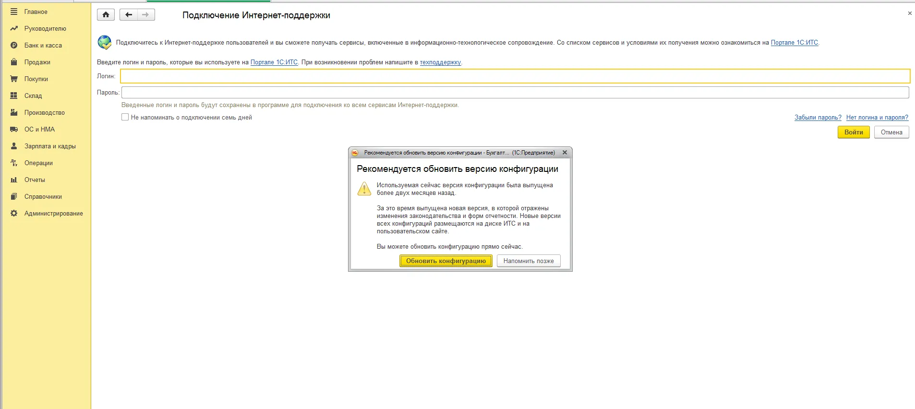Open the Руководителю chart icon
The image size is (915, 409).
coord(14,28)
